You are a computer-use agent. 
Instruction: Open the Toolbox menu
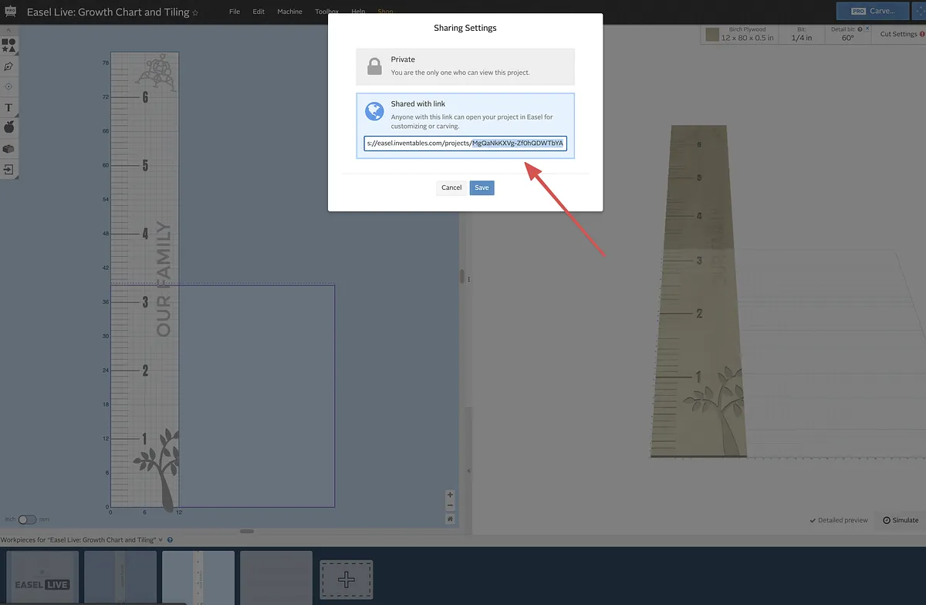[x=326, y=12]
